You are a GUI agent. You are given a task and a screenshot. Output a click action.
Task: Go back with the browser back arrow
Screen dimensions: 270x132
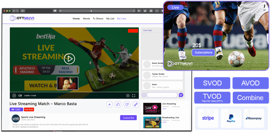[14, 11]
